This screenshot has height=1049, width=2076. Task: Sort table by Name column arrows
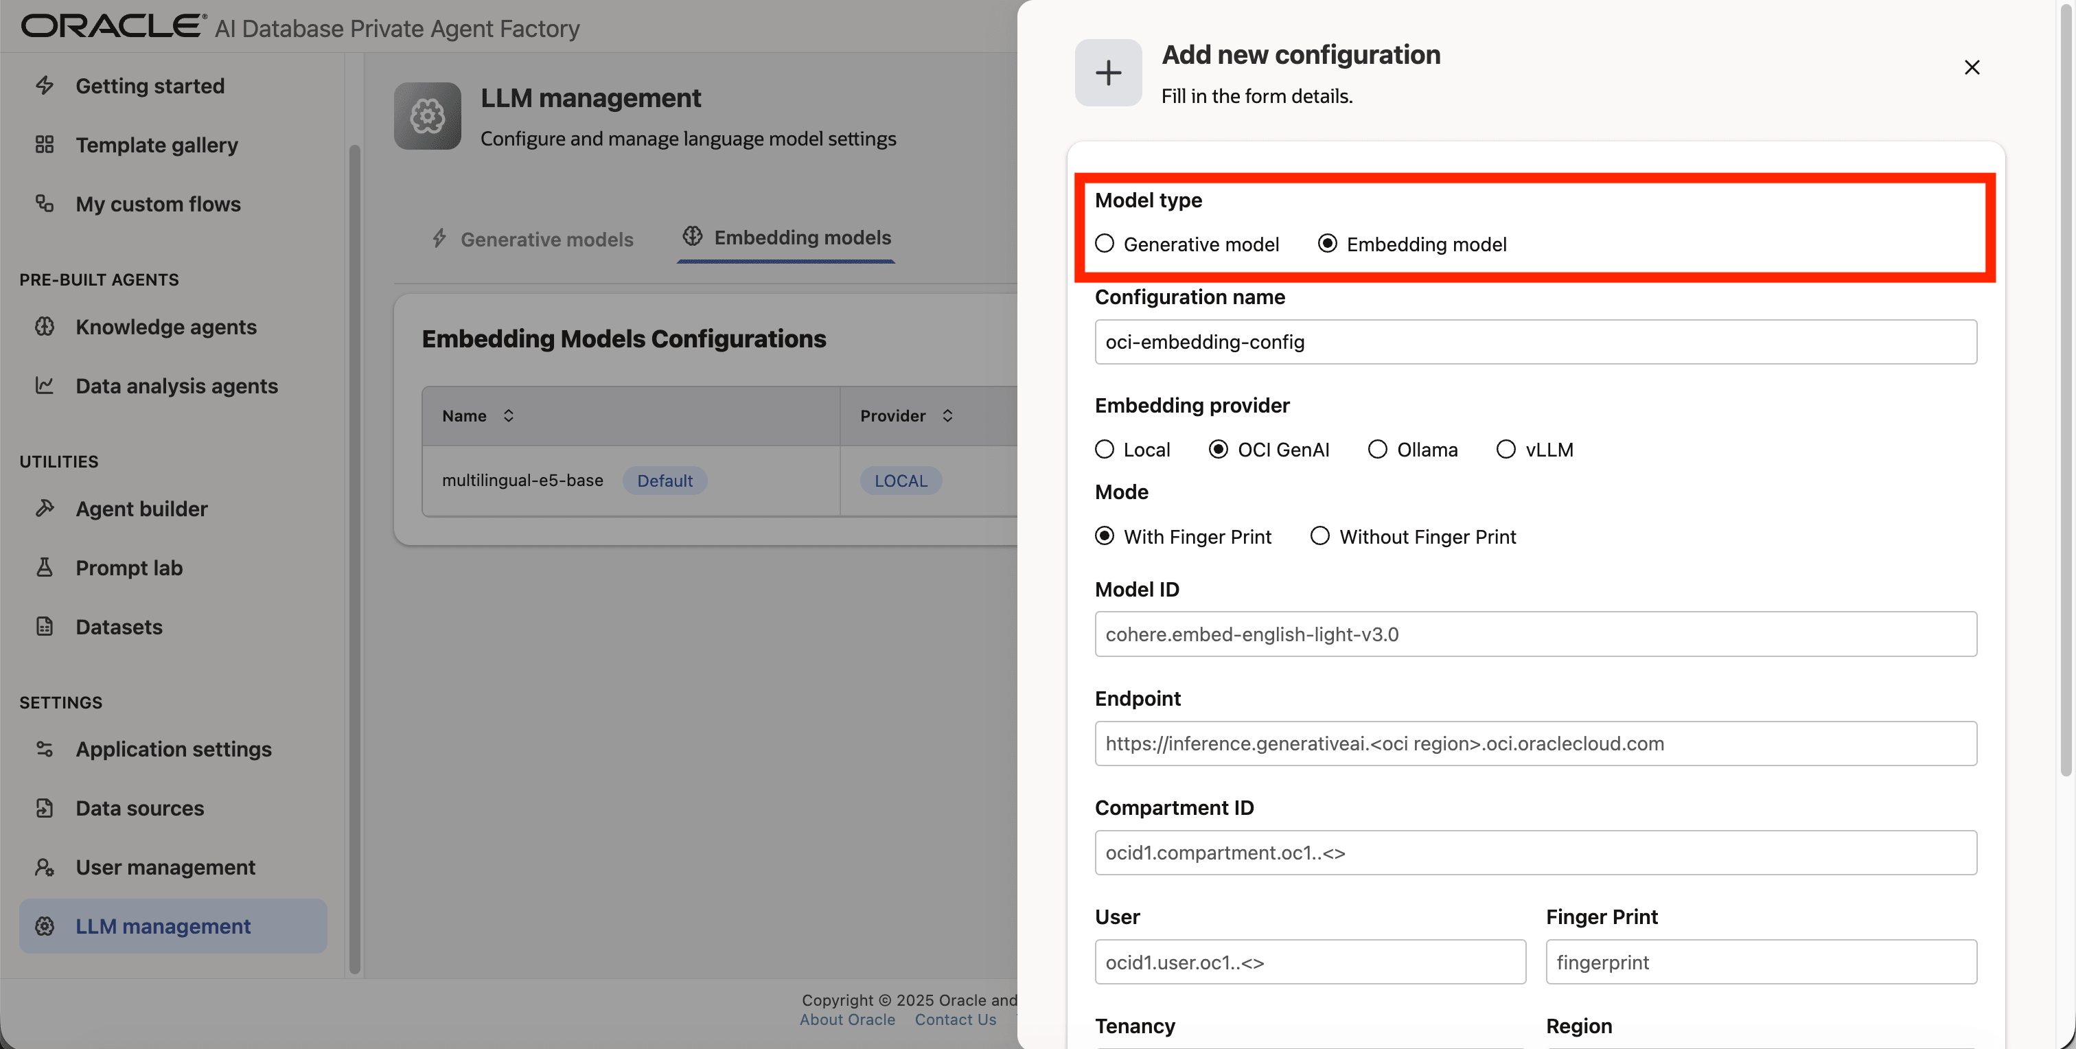click(x=509, y=416)
